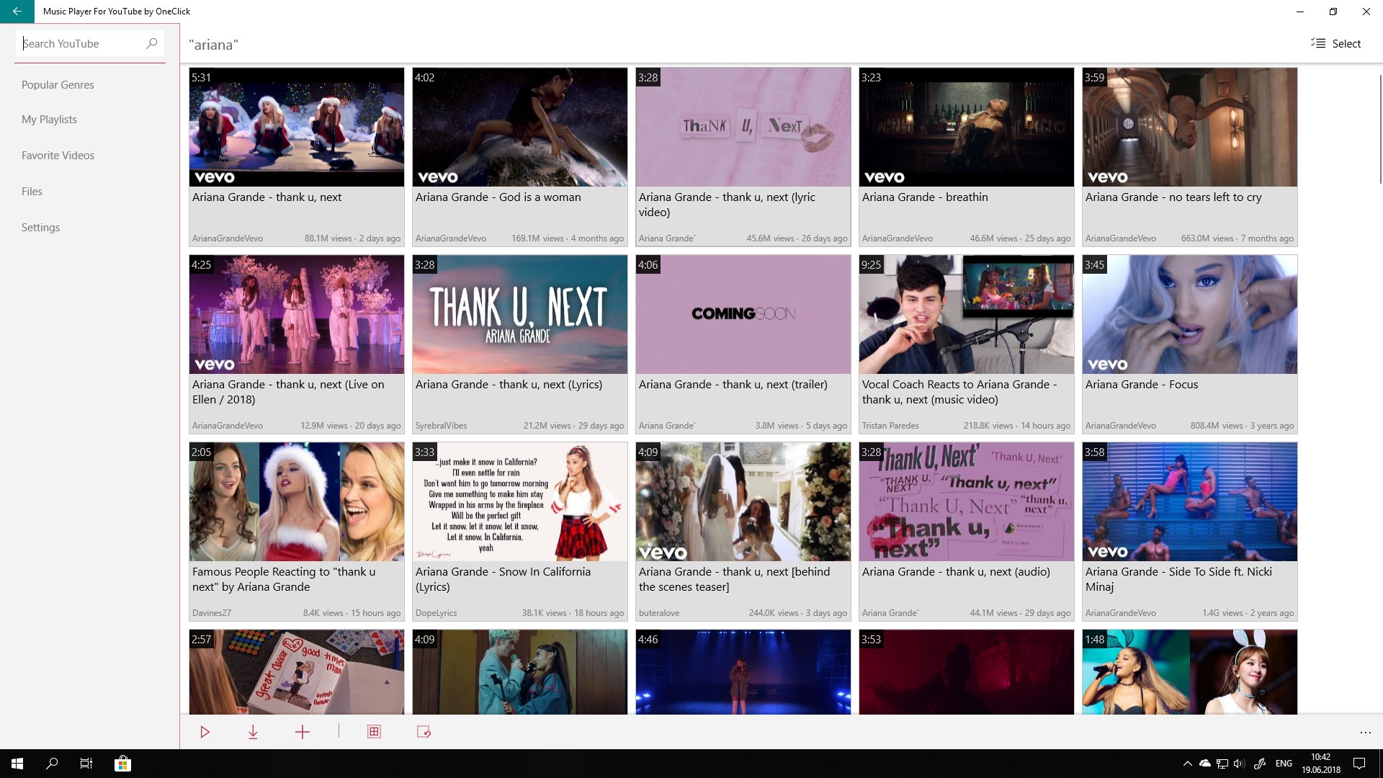Click the '169.1M views · 4 months ago' text
Image resolution: width=1383 pixels, height=778 pixels.
tap(568, 238)
